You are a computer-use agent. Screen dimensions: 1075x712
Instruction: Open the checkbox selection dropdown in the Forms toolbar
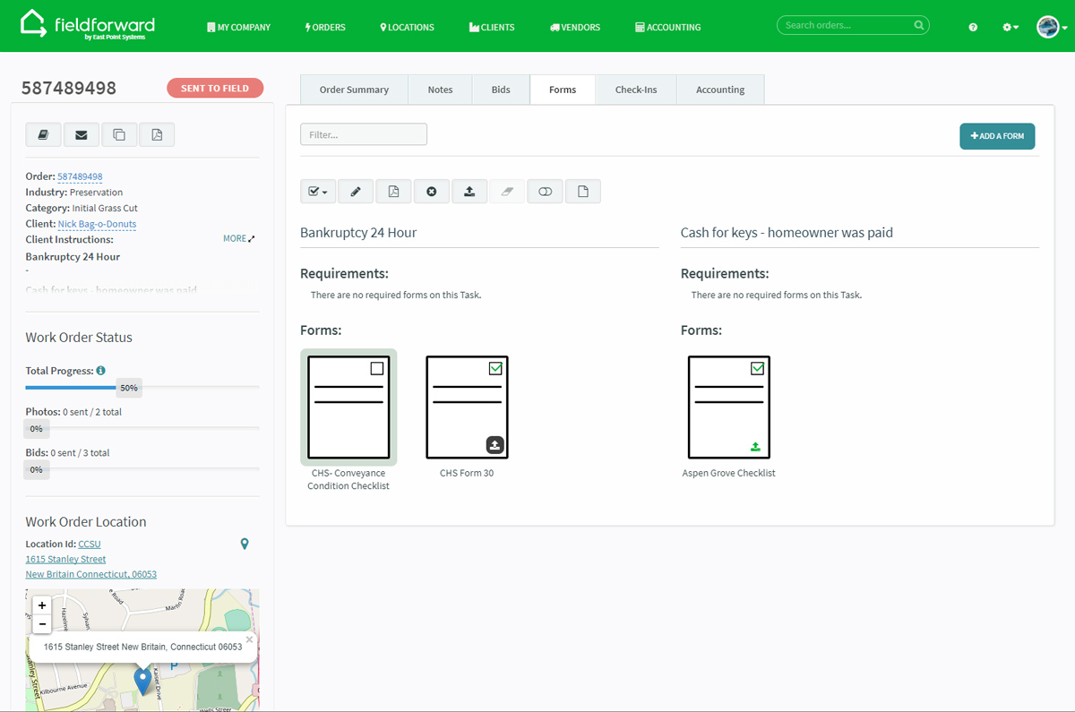pos(317,191)
